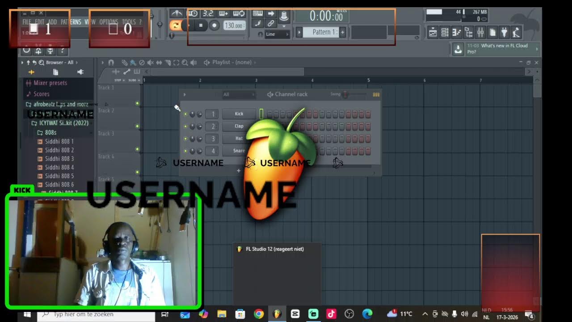The image size is (572, 322).
Task: Toggle Track 3 mute green light
Action: (137, 149)
